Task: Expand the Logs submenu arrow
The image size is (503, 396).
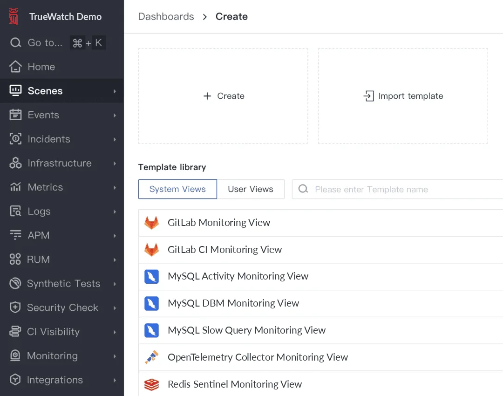Action: (x=115, y=212)
